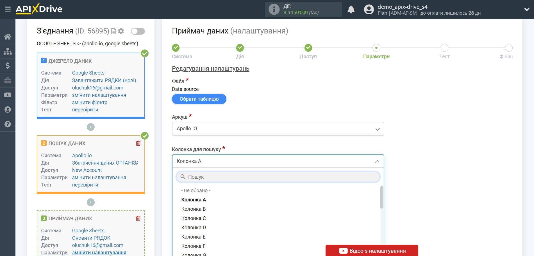Open 'змінити фільтр' link in Джерело даних
Screen dimensions: 534x256
90,102
